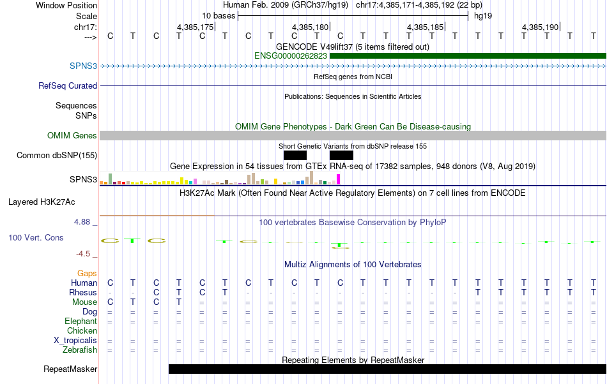Click the Common dbSNP(155) track label

(x=56, y=155)
